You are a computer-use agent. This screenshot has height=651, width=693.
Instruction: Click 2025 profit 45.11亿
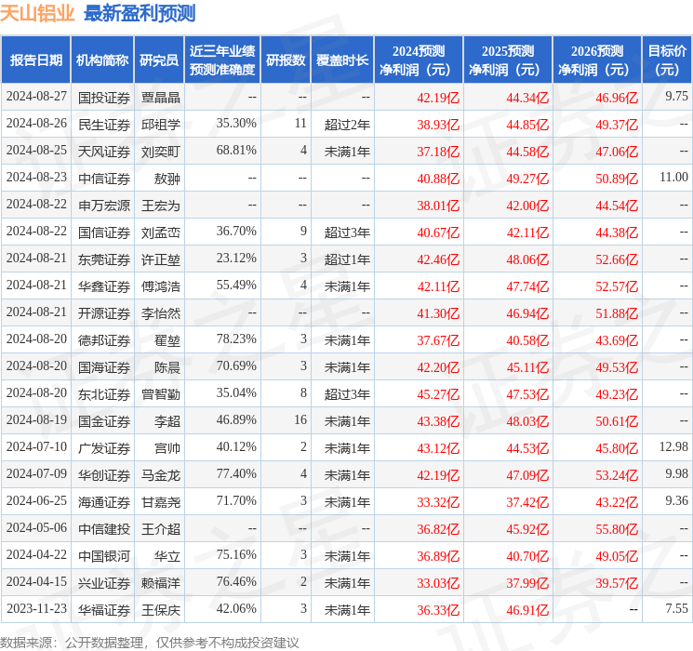[527, 367]
